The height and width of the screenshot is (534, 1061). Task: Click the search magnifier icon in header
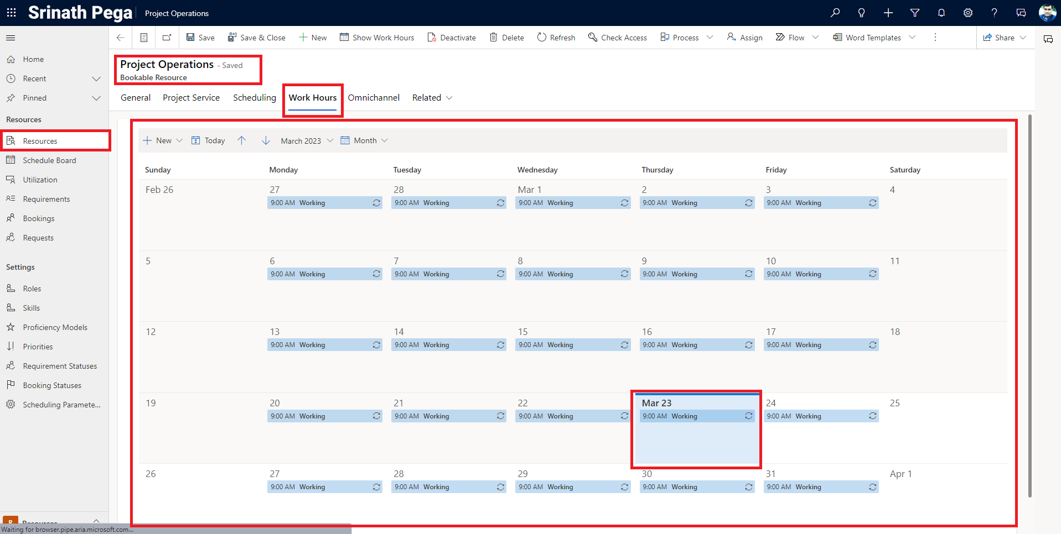click(x=835, y=13)
